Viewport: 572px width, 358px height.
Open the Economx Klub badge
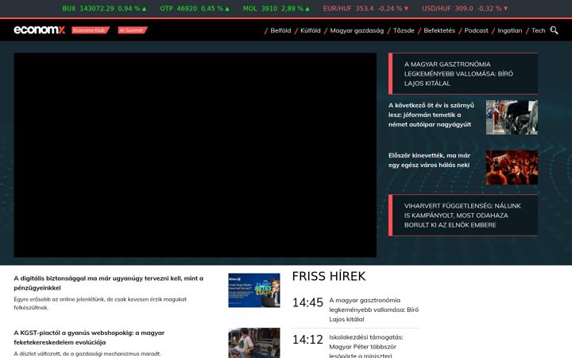pyautogui.click(x=91, y=30)
